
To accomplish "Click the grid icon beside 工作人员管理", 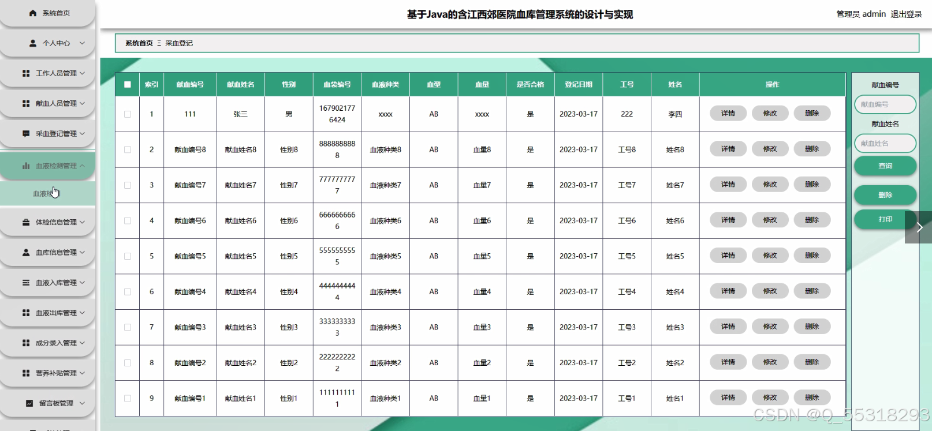I will (26, 73).
